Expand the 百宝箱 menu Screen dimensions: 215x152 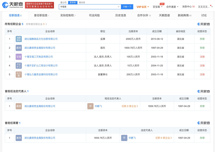click(158, 7)
